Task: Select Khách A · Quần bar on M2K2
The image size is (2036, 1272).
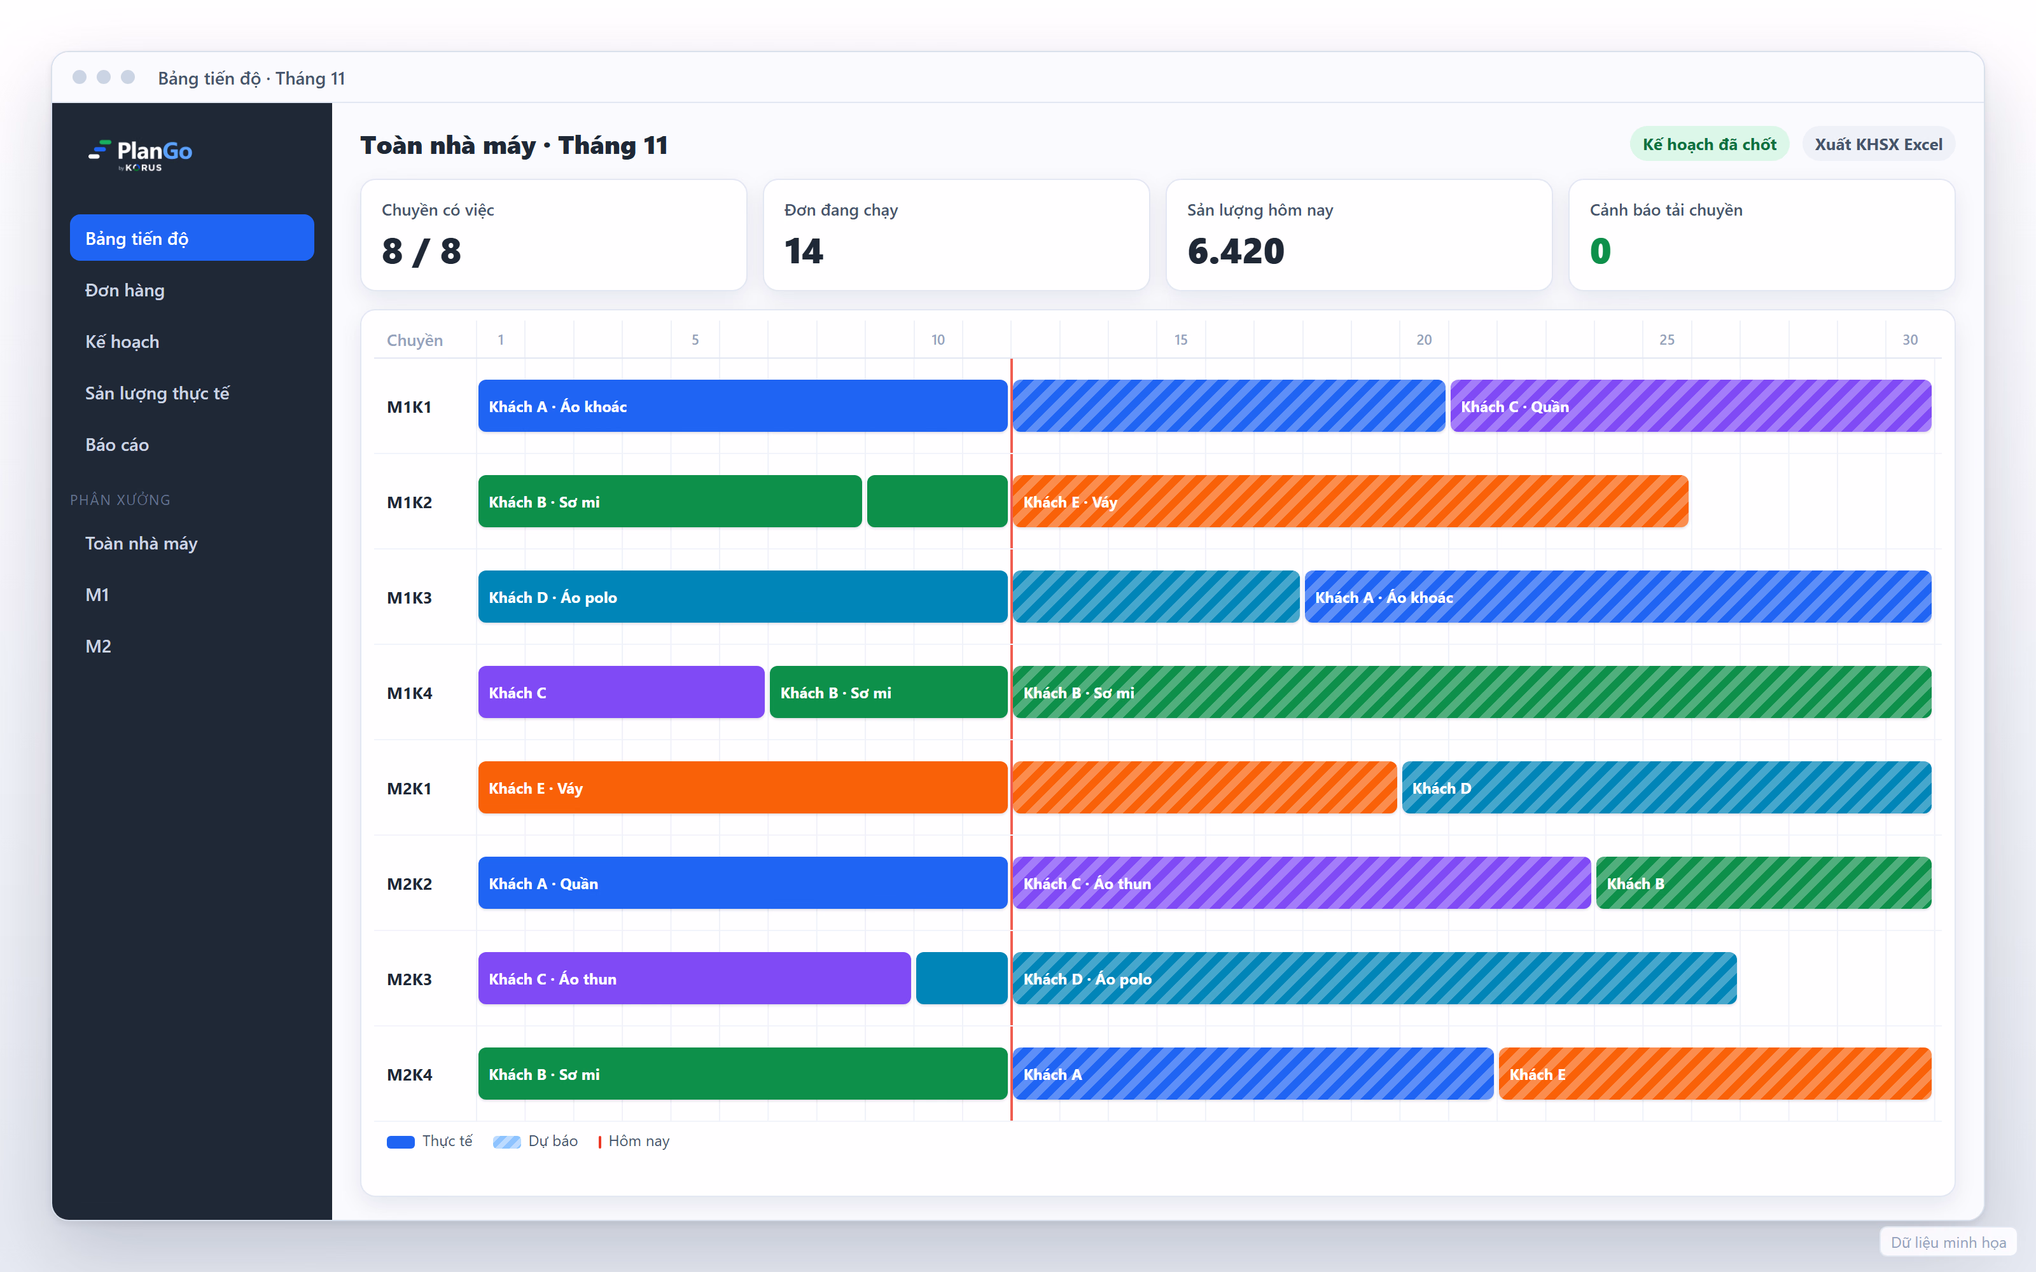Action: [x=743, y=883]
